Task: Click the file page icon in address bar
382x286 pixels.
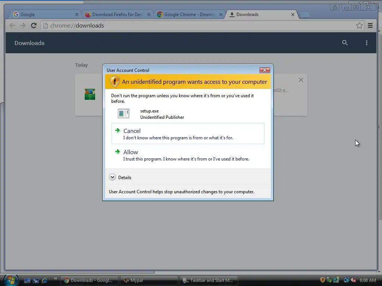Action: point(46,26)
